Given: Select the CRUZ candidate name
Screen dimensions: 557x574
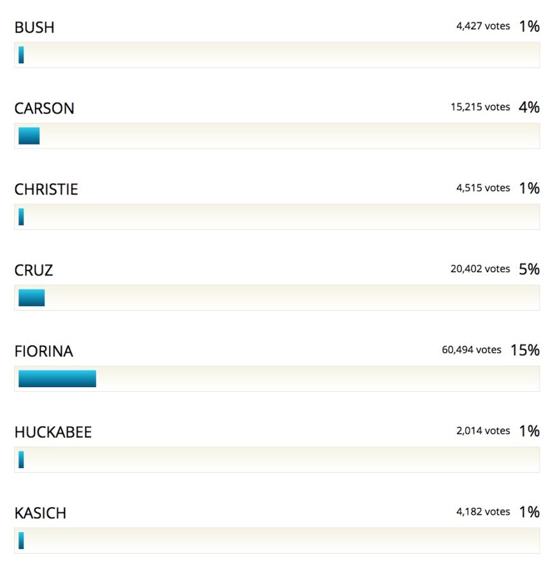Looking at the screenshot, I should coord(34,270).
